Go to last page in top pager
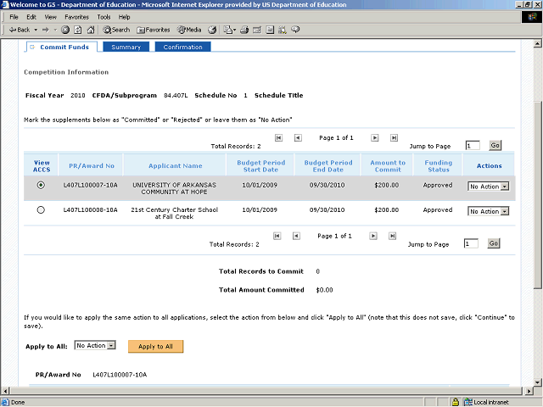The image size is (543, 407). (x=394, y=137)
